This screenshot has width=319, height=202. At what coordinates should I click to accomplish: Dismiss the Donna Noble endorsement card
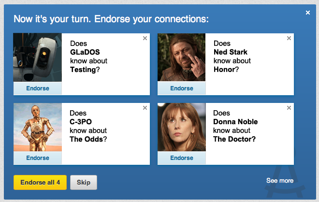pyautogui.click(x=289, y=108)
